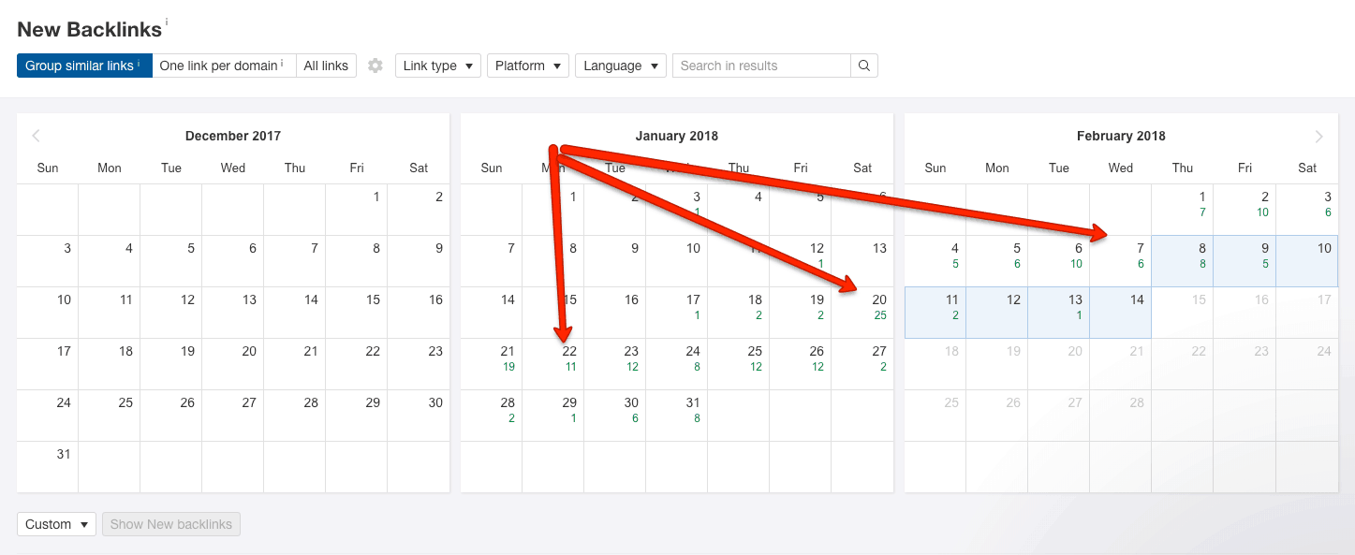Image resolution: width=1355 pixels, height=555 pixels.
Task: Select Group similar links mode
Action: click(84, 66)
